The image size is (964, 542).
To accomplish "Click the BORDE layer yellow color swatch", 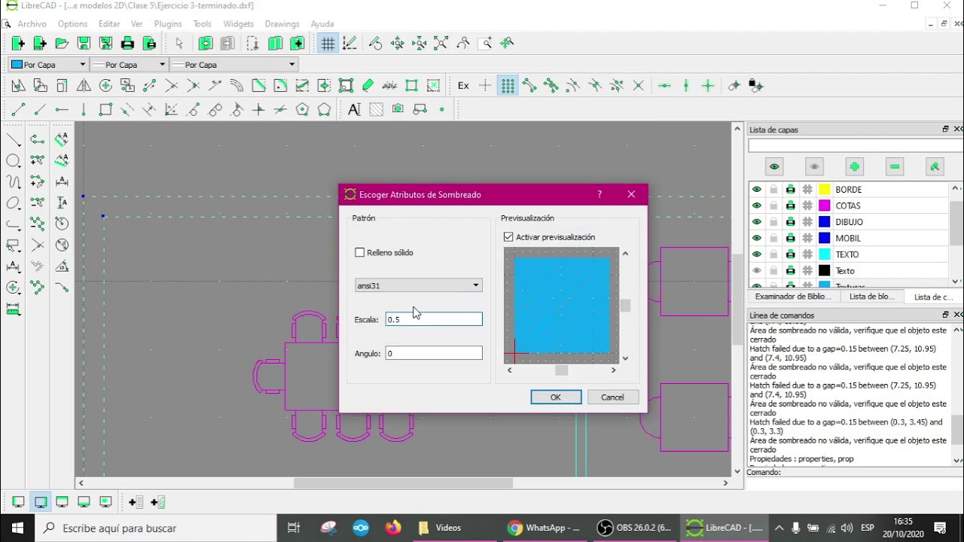I will (x=825, y=190).
